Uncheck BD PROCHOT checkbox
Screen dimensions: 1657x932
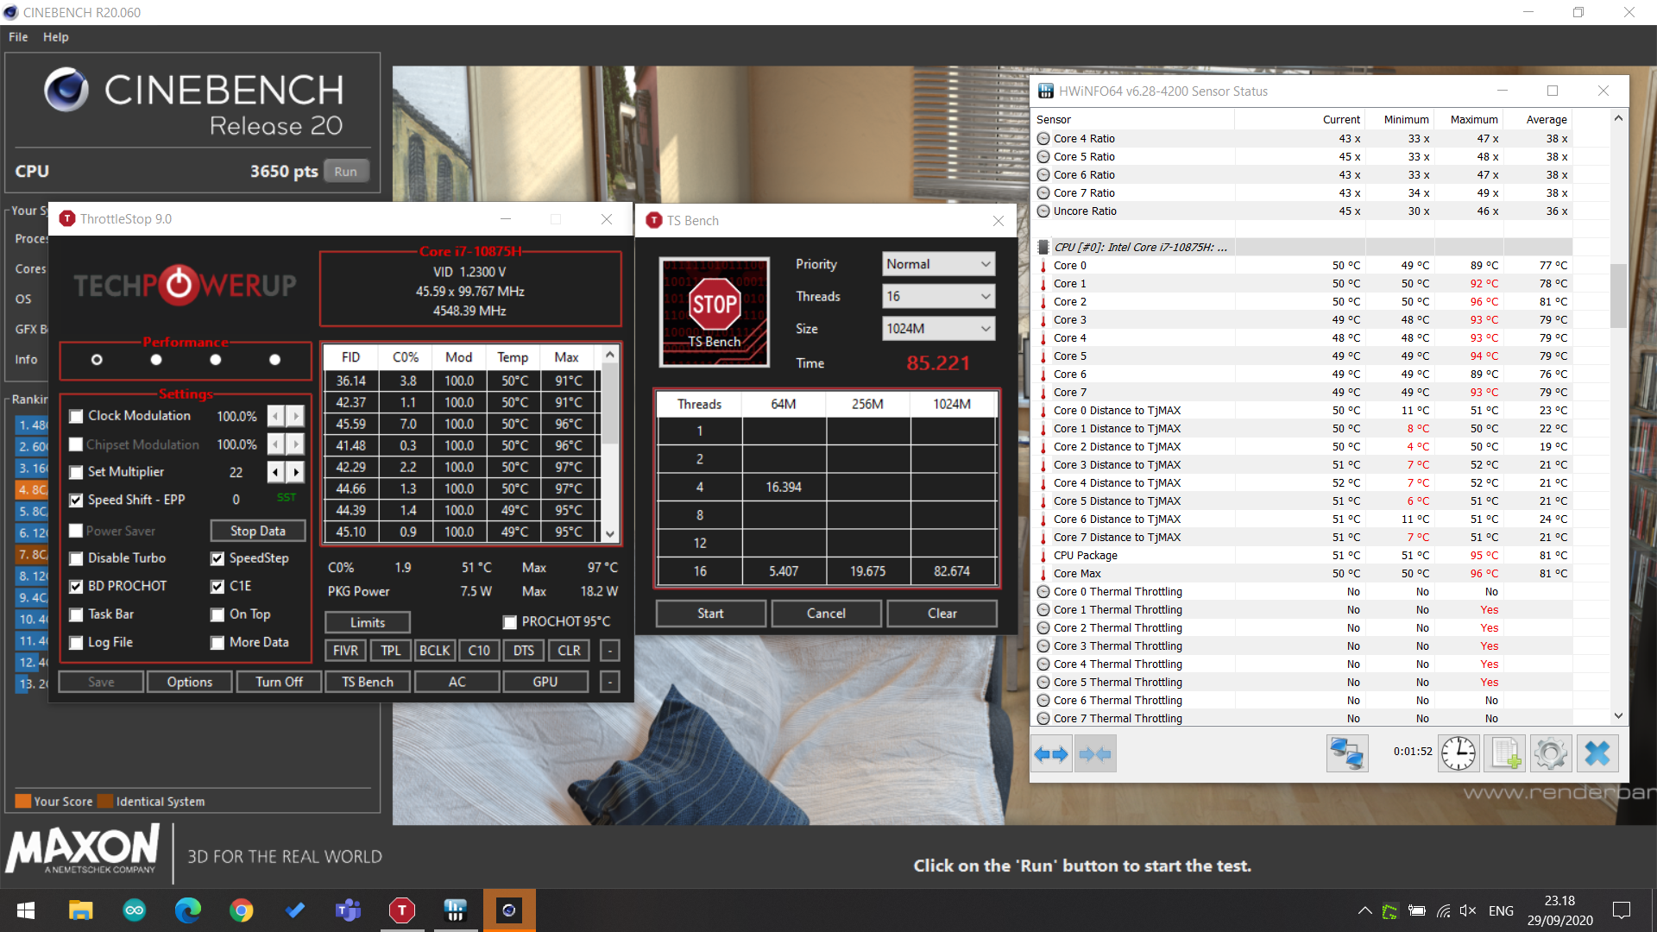click(x=76, y=587)
